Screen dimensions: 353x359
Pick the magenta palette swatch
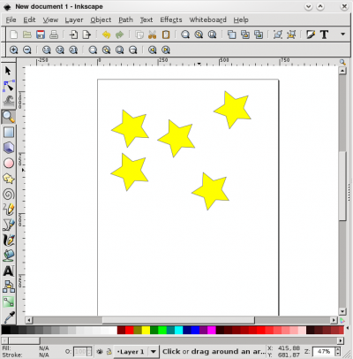212,330
